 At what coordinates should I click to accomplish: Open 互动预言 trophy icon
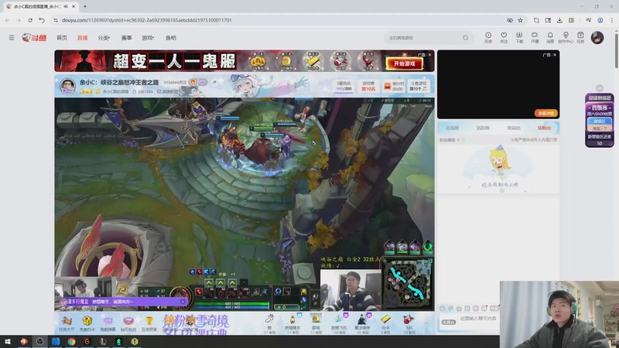pyautogui.click(x=149, y=323)
